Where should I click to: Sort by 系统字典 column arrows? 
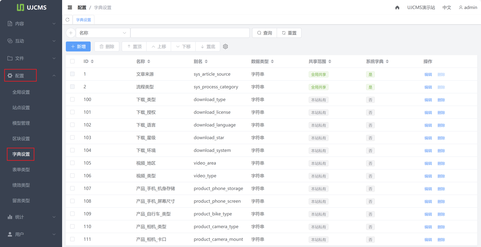(x=387, y=61)
